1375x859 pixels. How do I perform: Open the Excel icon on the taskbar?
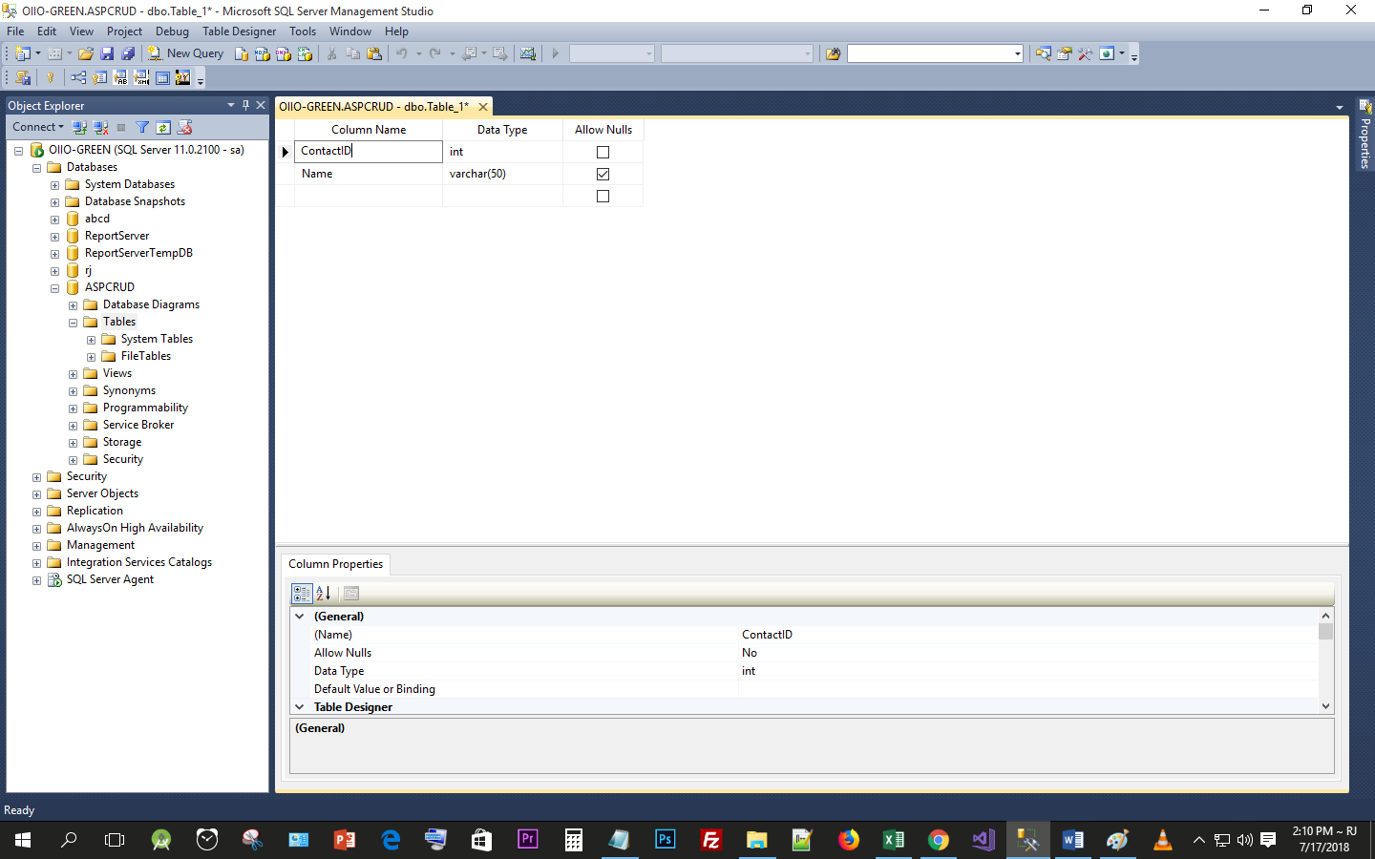894,840
